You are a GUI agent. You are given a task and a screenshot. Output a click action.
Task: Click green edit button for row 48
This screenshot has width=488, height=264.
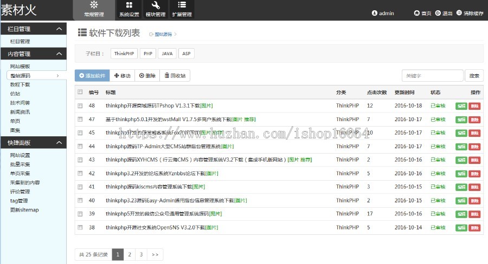[x=461, y=106]
